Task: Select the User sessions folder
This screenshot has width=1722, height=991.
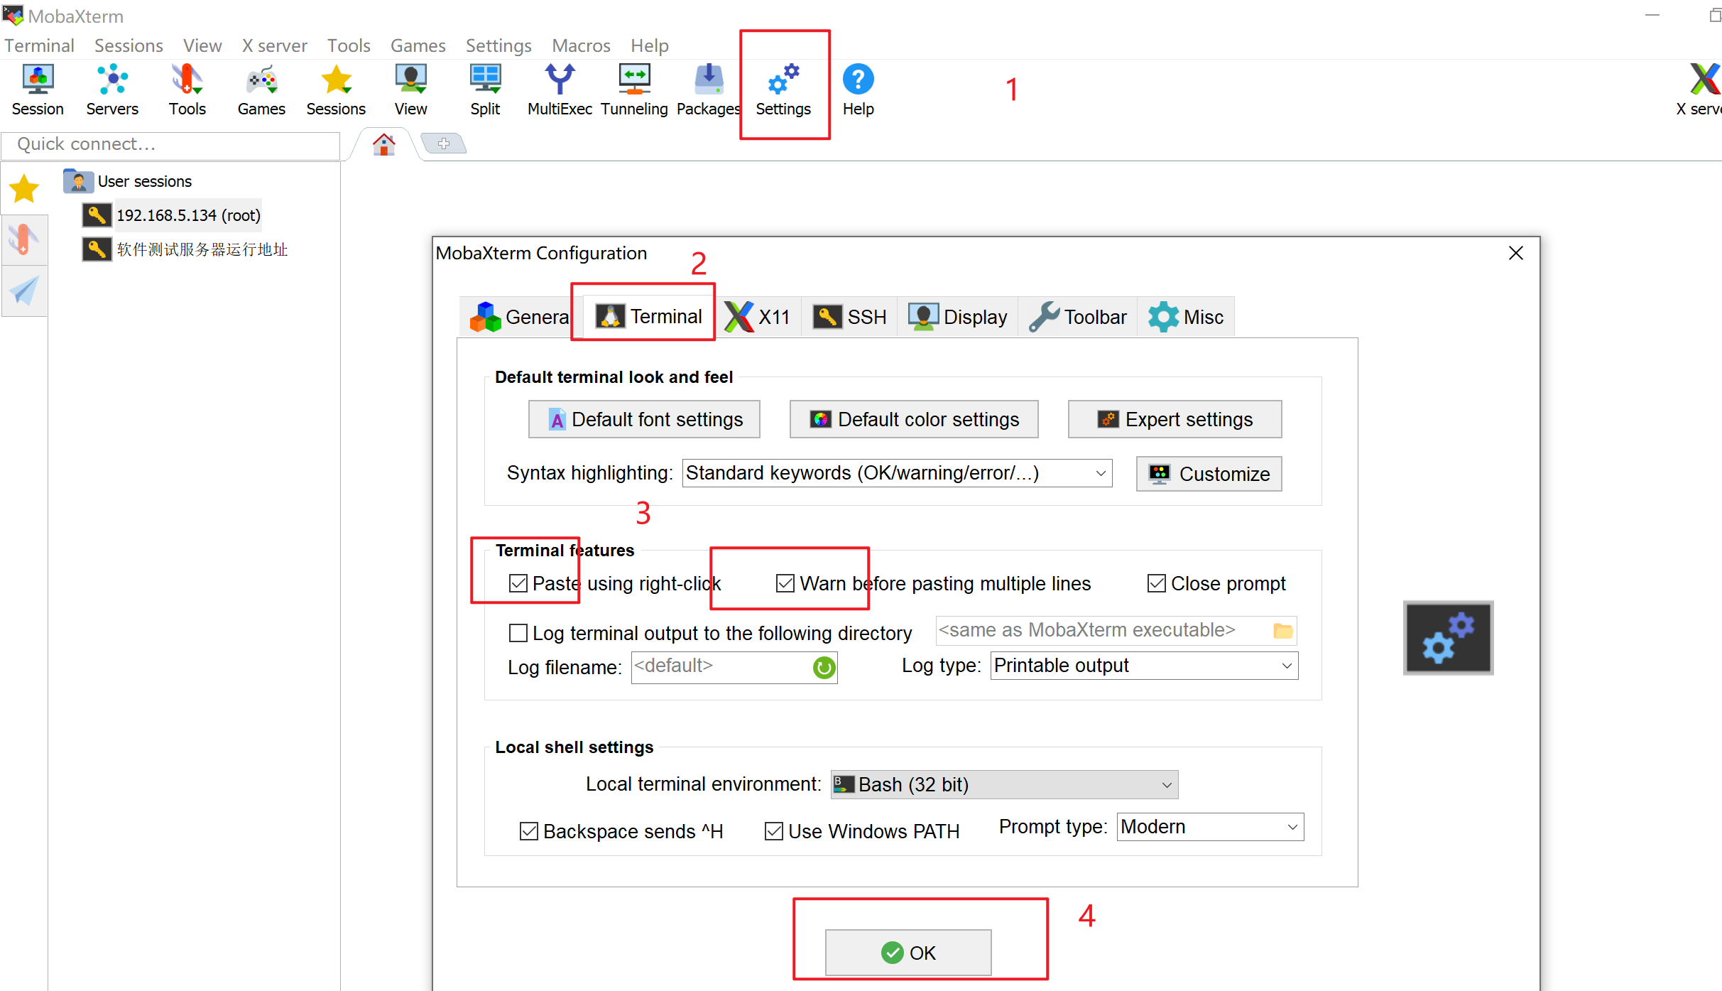Action: tap(128, 181)
